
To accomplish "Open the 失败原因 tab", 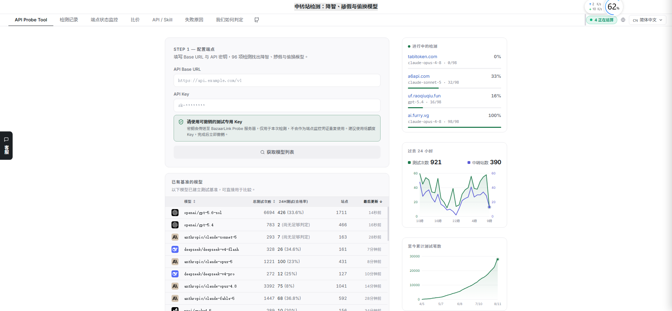I will [194, 20].
